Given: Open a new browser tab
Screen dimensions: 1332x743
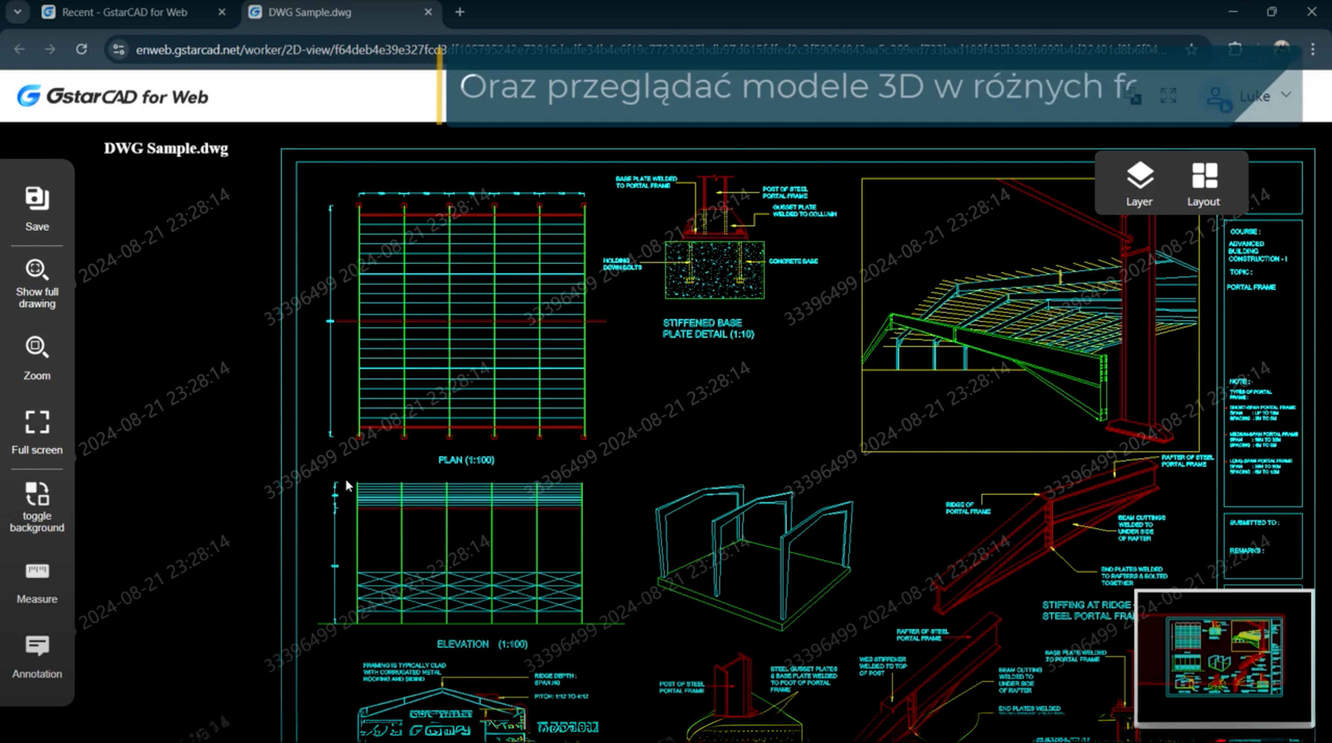Looking at the screenshot, I should pos(460,12).
